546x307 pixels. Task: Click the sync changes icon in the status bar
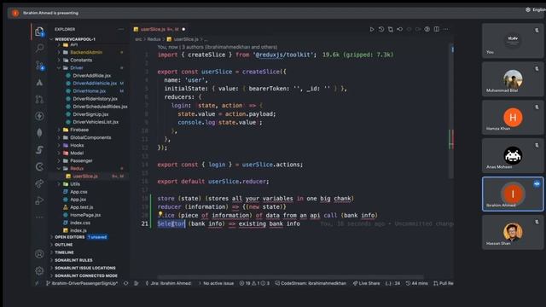[x=125, y=283]
